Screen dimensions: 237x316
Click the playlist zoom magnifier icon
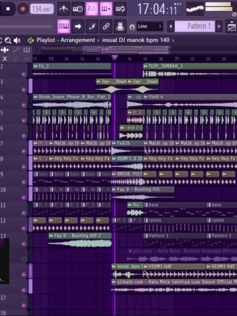[8, 40]
